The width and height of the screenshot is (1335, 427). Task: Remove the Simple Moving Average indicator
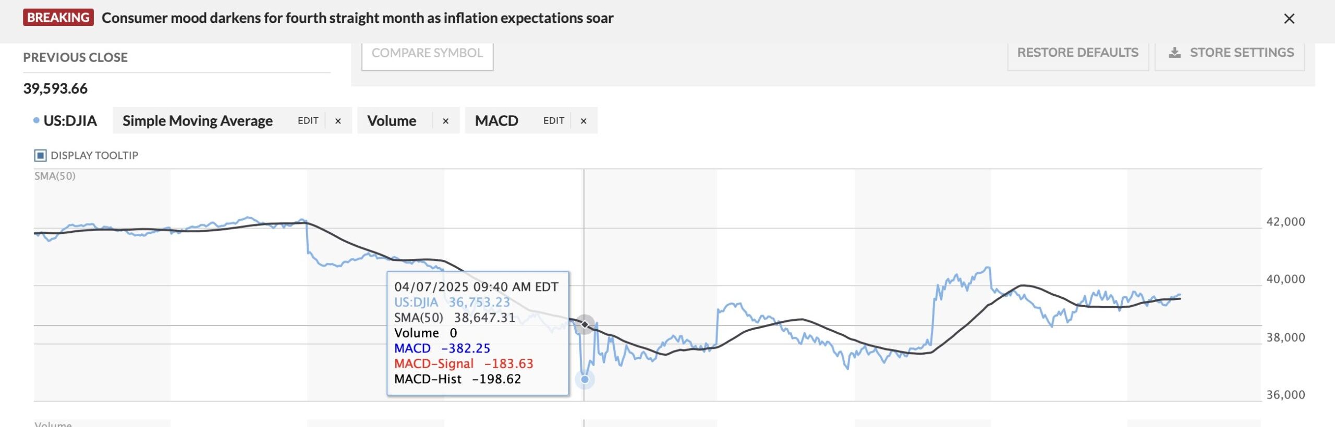tap(338, 121)
